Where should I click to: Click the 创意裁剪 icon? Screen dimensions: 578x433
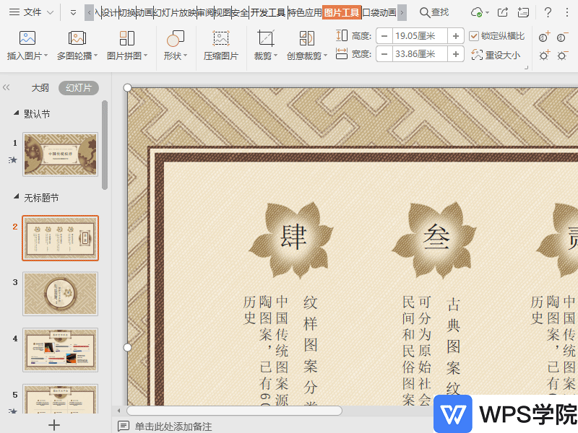[307, 38]
